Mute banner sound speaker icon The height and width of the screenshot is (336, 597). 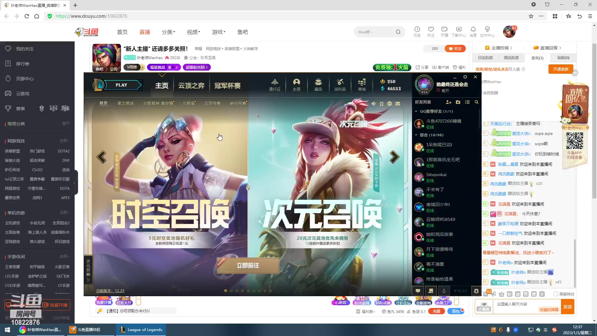[373, 104]
